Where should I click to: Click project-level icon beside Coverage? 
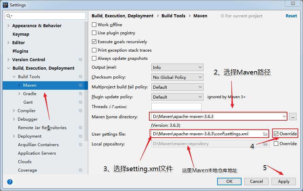click(80, 170)
